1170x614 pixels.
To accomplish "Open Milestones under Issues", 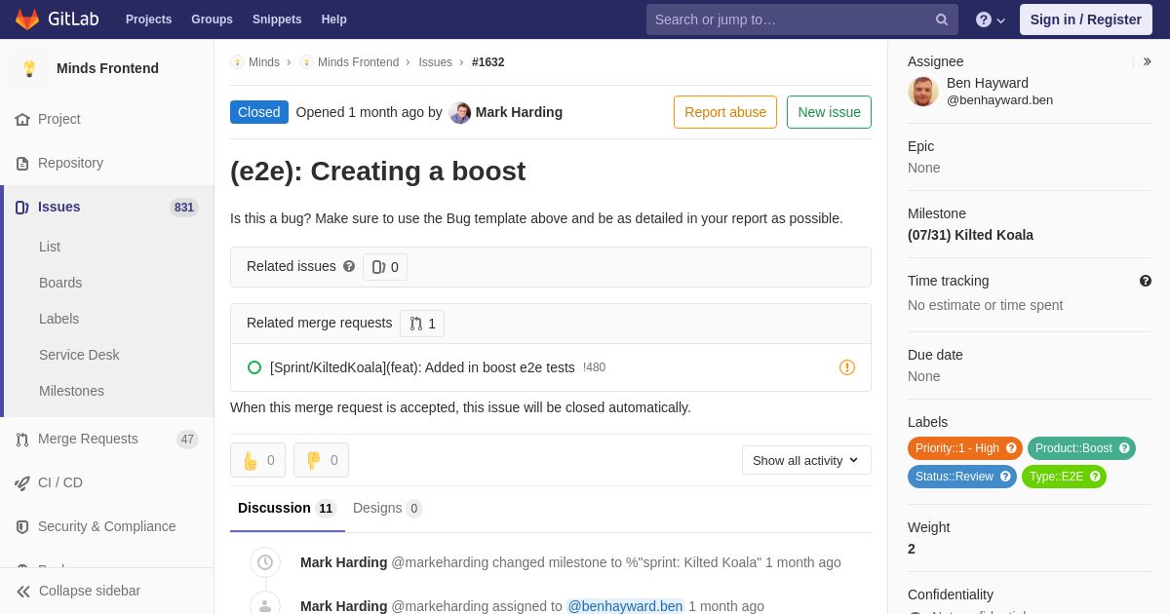I will coord(71,391).
